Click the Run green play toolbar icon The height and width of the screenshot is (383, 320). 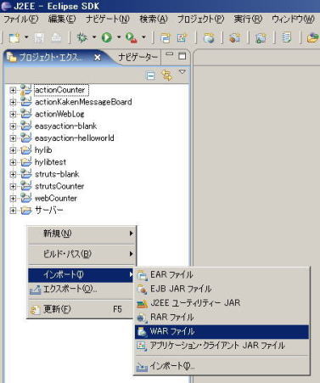107,37
